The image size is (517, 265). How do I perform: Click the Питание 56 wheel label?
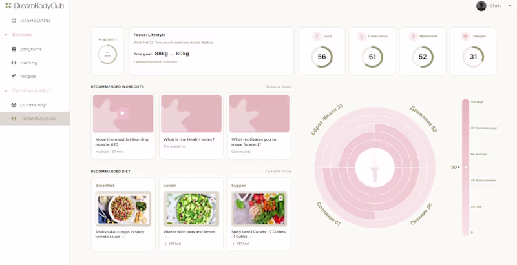click(x=421, y=214)
